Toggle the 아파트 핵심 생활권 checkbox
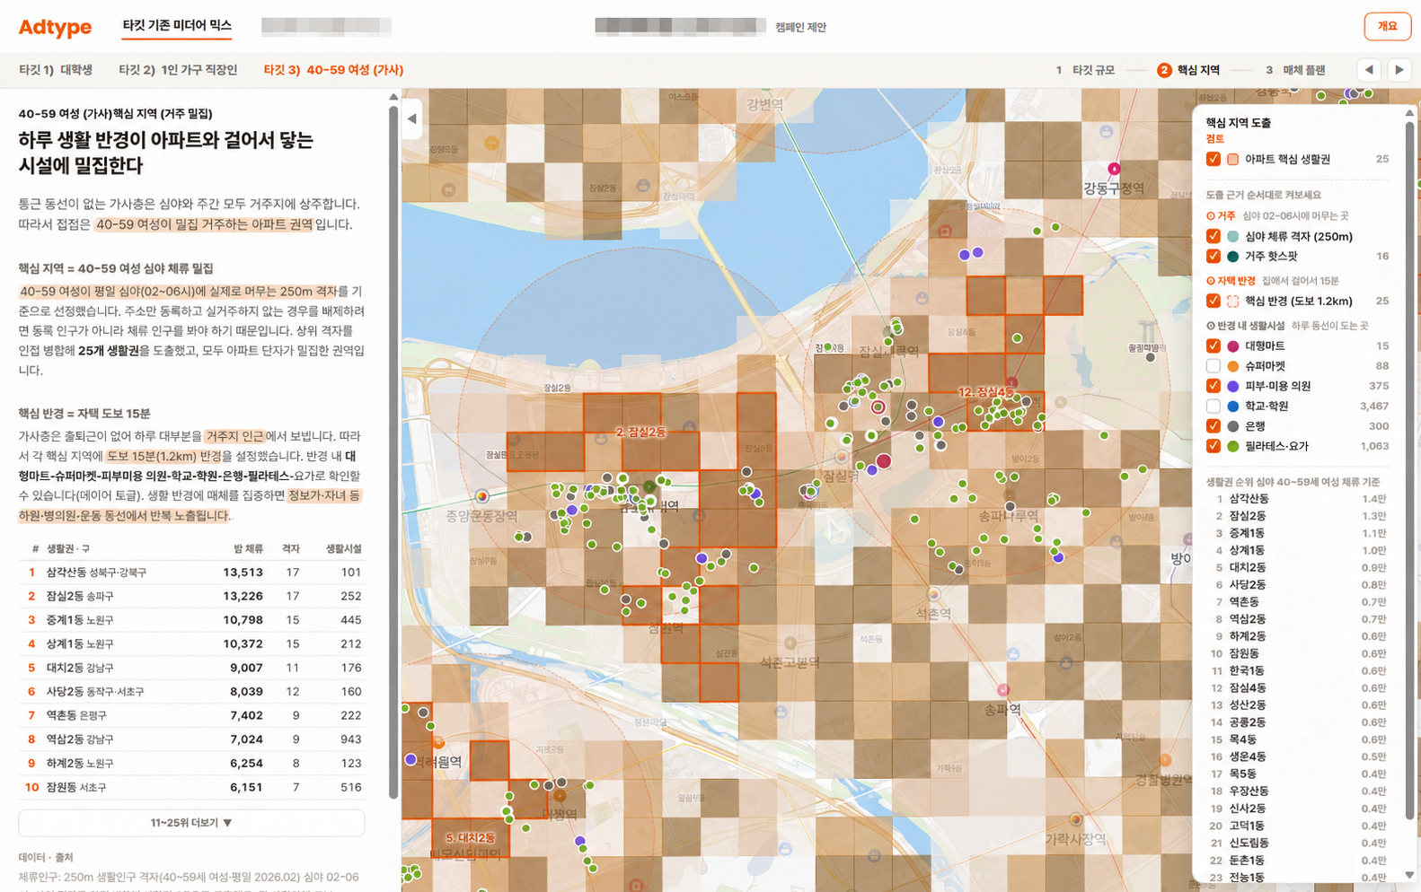 pyautogui.click(x=1214, y=159)
